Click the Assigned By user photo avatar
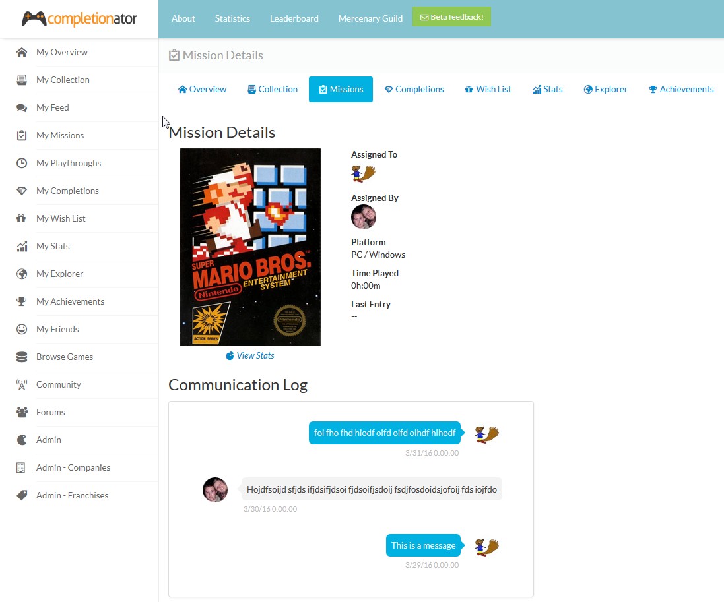 coord(364,217)
